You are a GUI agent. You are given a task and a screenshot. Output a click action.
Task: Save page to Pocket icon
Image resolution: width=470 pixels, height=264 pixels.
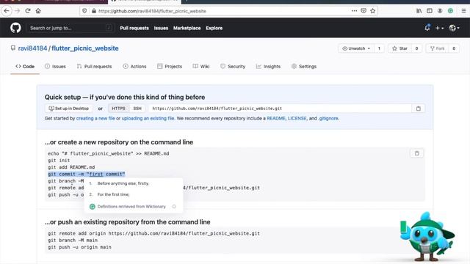click(364, 11)
